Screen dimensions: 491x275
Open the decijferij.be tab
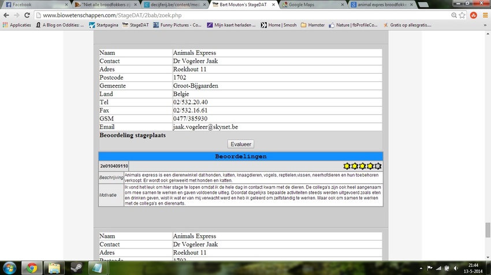(x=173, y=5)
